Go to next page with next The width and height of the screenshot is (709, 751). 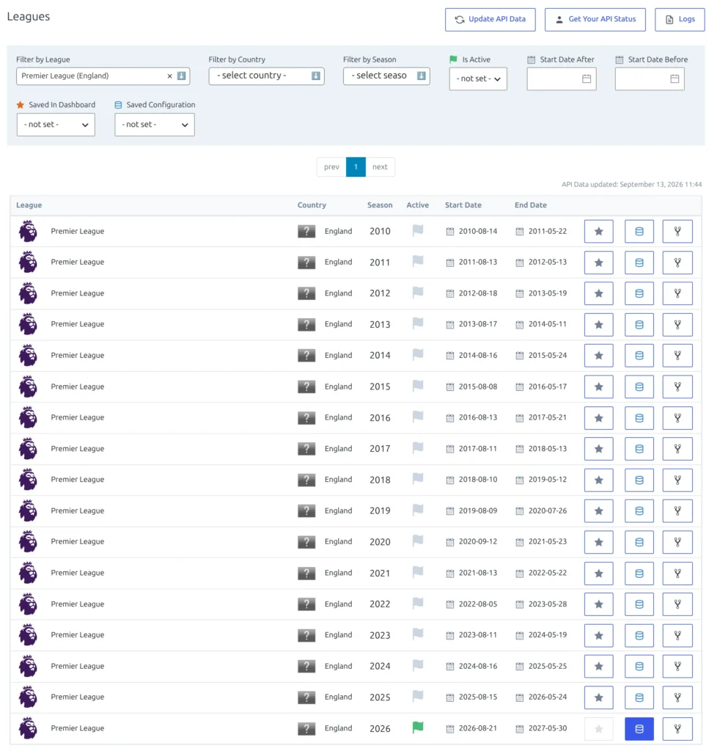click(x=380, y=166)
